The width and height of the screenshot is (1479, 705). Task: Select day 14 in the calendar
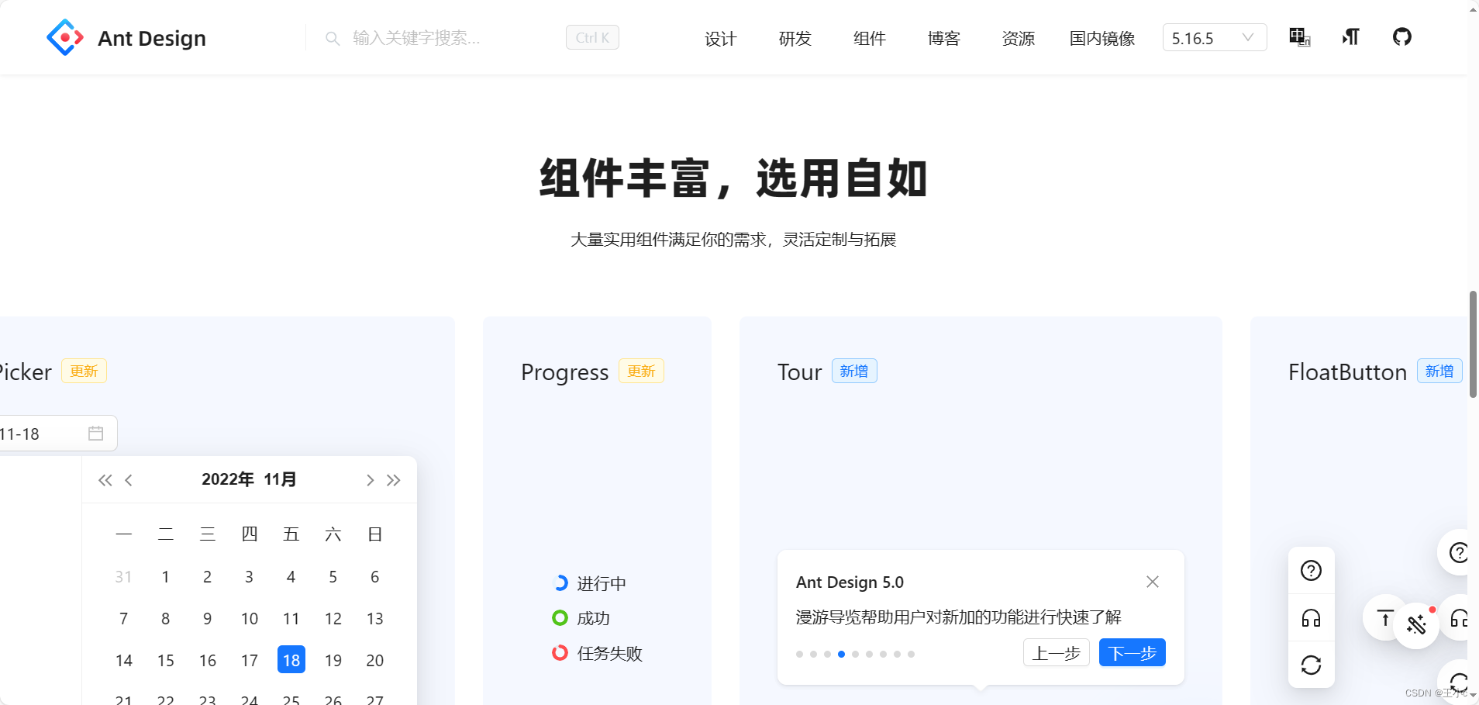[124, 660]
